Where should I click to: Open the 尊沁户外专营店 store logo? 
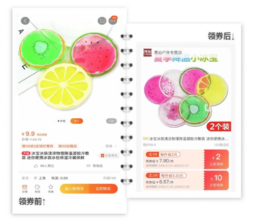point(147,52)
